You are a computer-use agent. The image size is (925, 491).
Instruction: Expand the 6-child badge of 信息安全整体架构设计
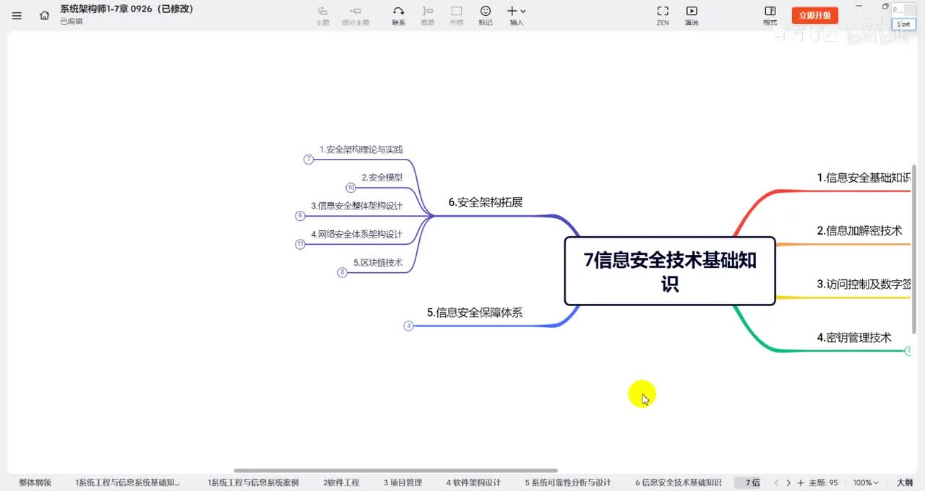300,216
